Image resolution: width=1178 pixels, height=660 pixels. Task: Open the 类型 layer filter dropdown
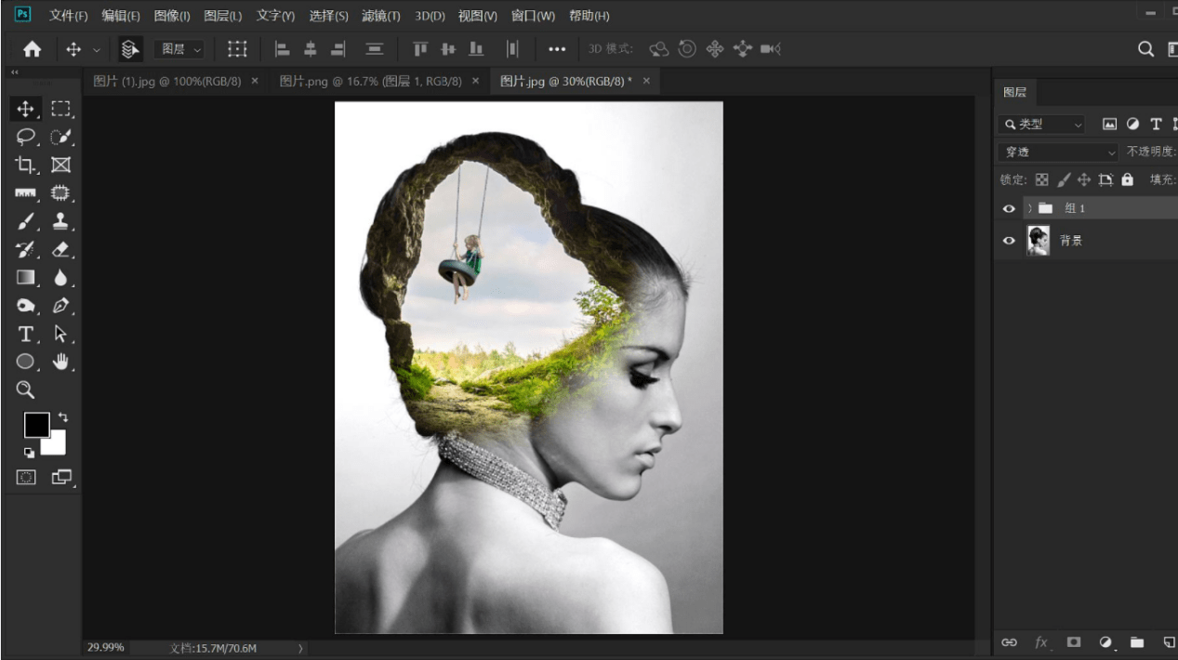coord(1041,124)
